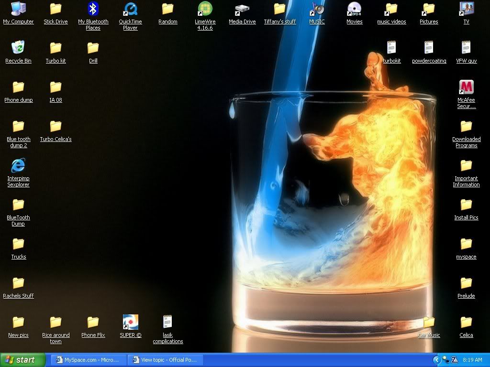Open the Turbo Celica's folder

coord(56,127)
